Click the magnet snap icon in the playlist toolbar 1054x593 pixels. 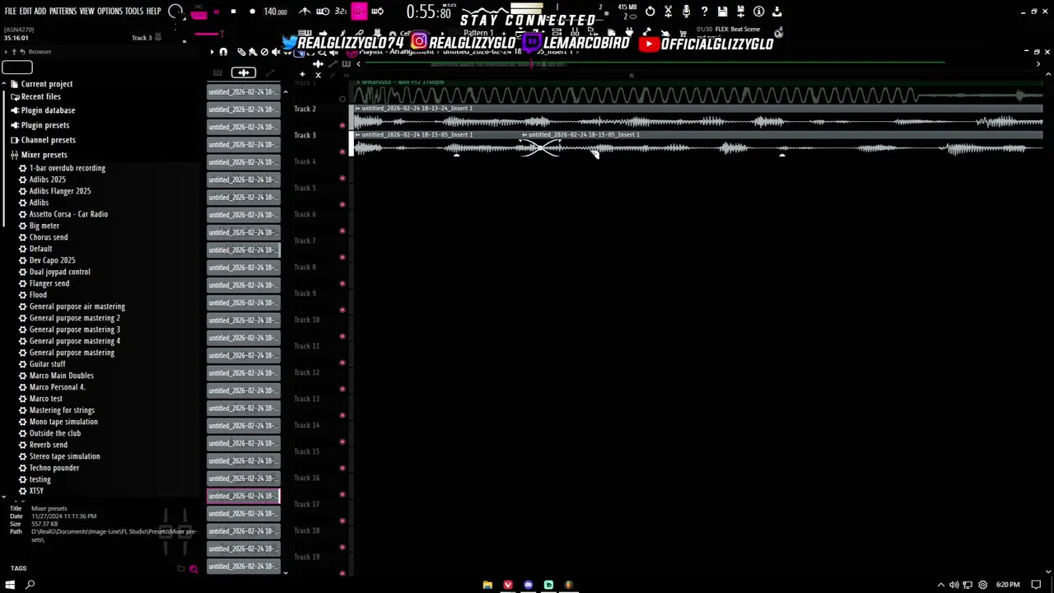click(223, 52)
